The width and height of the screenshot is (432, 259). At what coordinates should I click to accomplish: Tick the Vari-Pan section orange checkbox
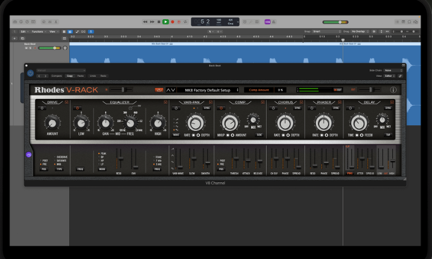tap(211, 102)
